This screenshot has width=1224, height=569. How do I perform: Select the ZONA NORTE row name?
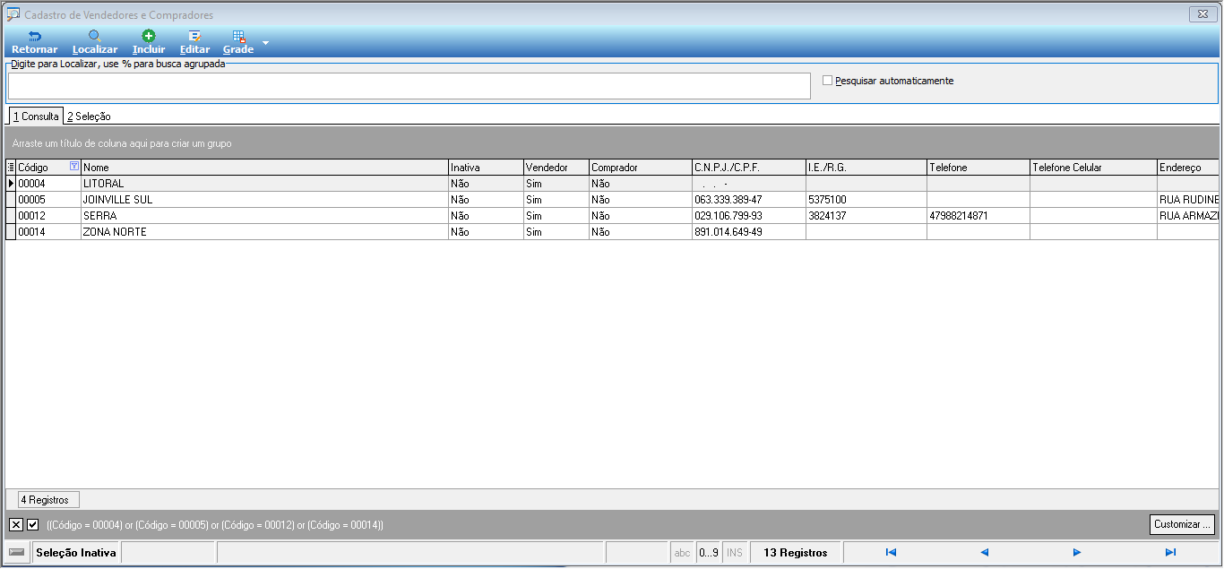pos(264,232)
